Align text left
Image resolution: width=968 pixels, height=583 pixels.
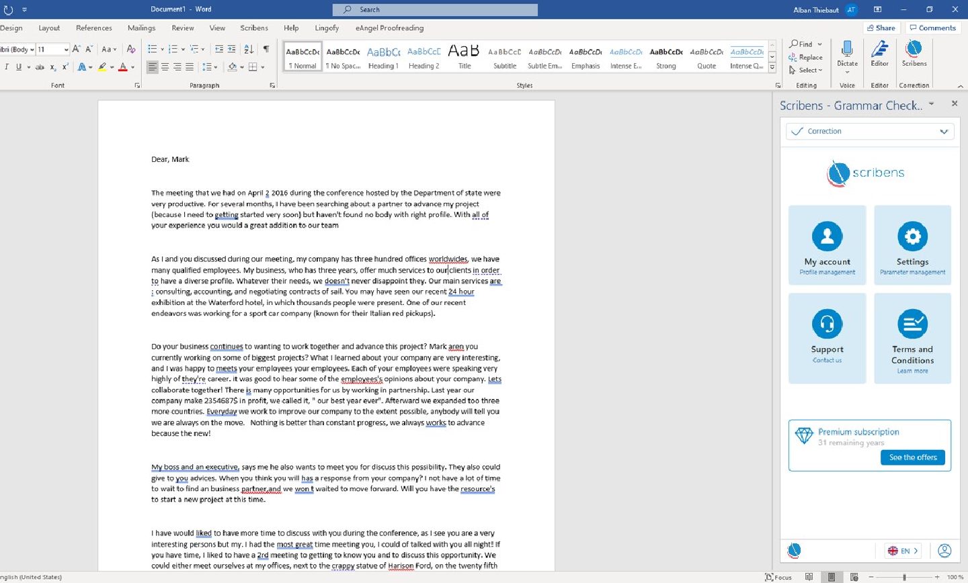[x=153, y=66]
